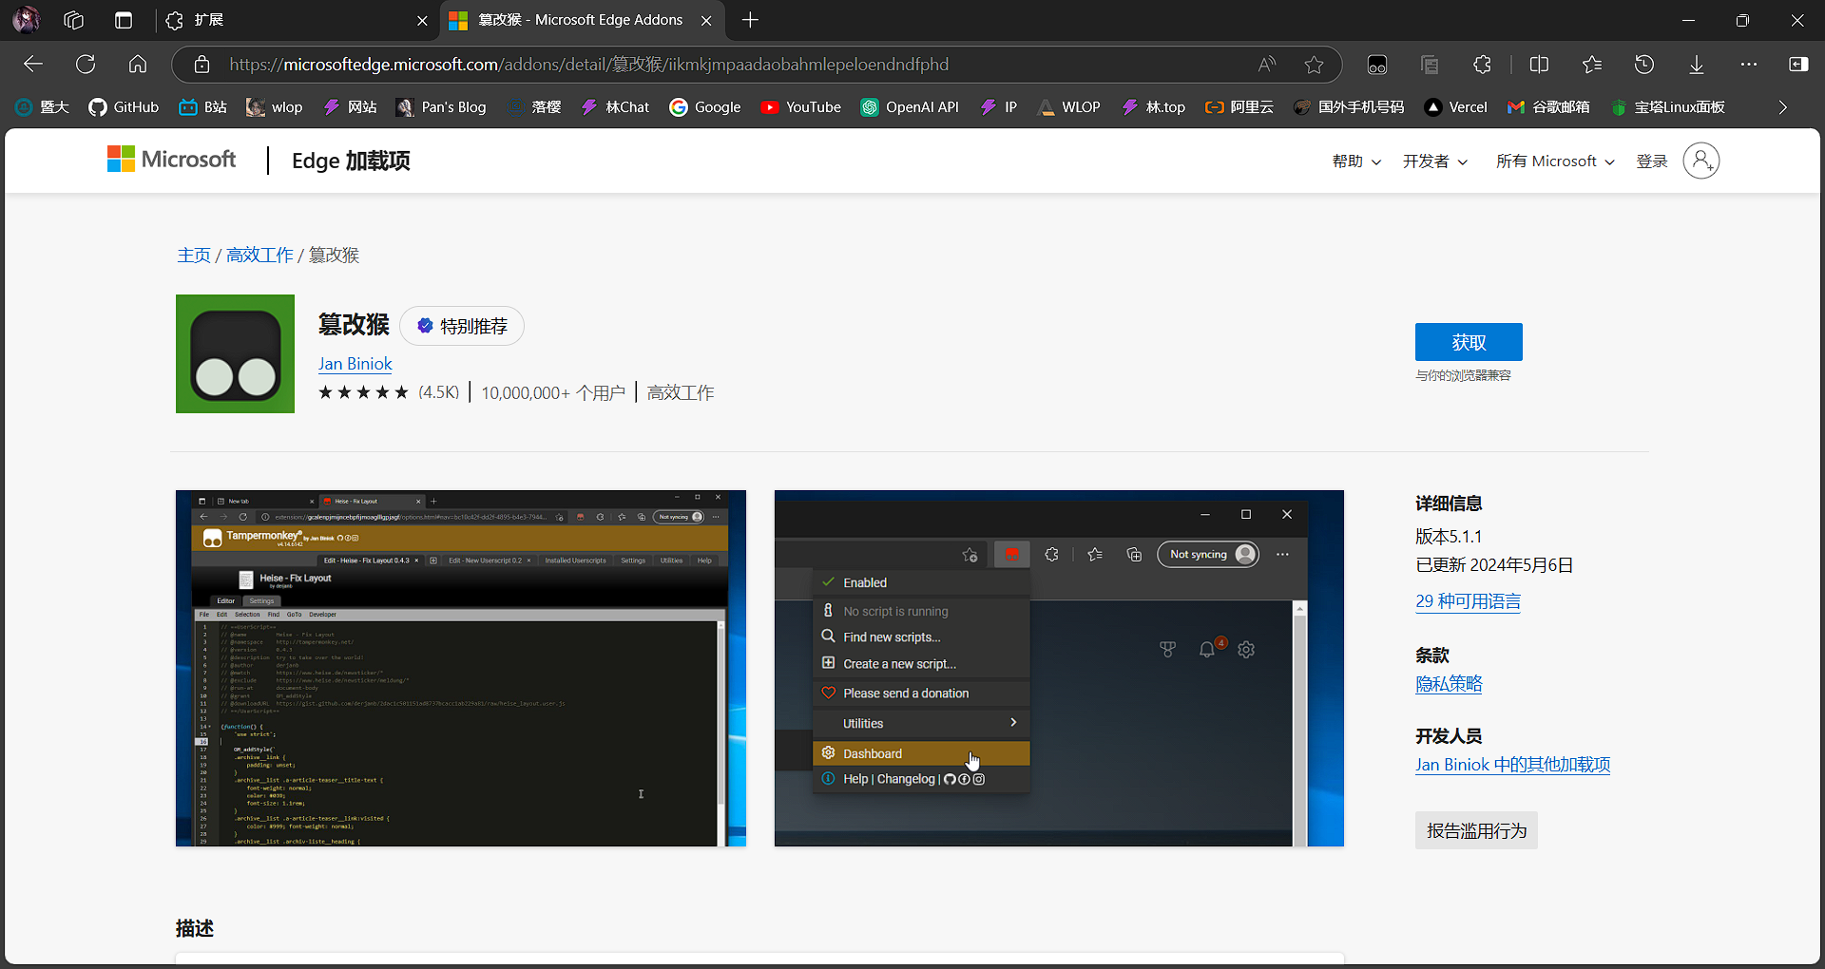
Task: Close the 扩展 tab
Action: [x=422, y=20]
